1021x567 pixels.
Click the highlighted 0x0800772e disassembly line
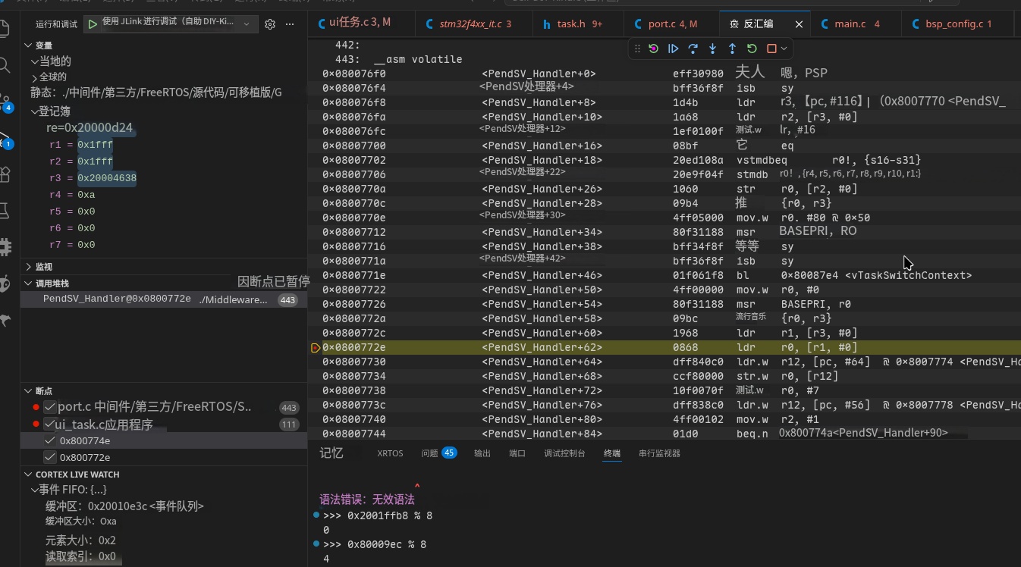point(664,347)
